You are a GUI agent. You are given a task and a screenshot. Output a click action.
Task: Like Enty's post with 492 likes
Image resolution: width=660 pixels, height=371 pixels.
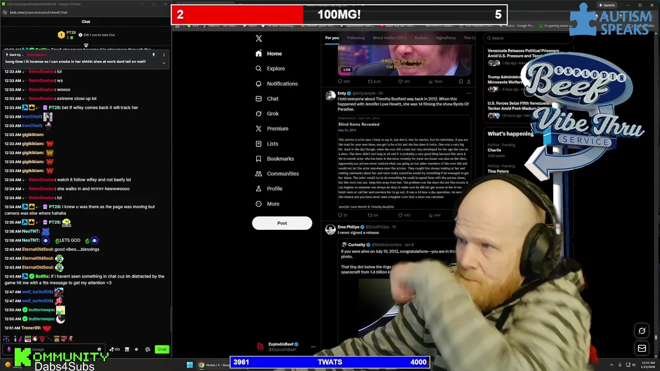coord(404,215)
